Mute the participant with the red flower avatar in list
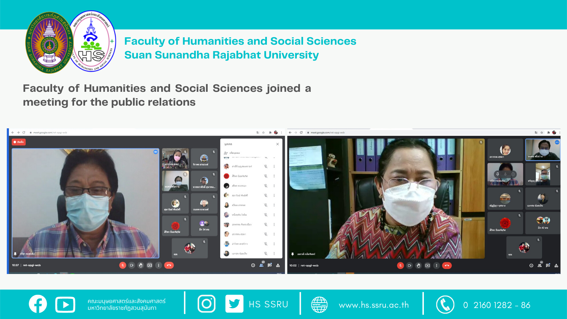 (265, 176)
